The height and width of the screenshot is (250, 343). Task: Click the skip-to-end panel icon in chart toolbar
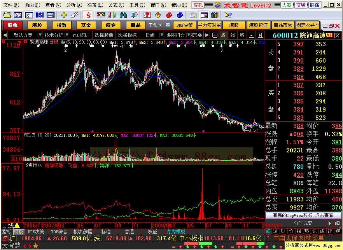click(260, 35)
